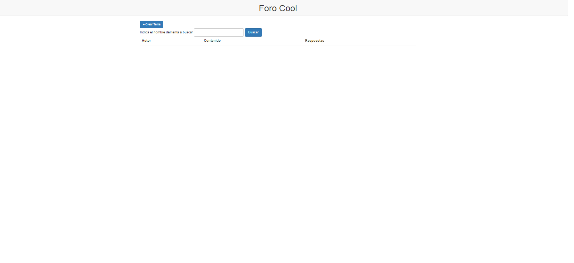Click the word 'Foro' in the header
This screenshot has width=574, height=263.
pyautogui.click(x=267, y=8)
